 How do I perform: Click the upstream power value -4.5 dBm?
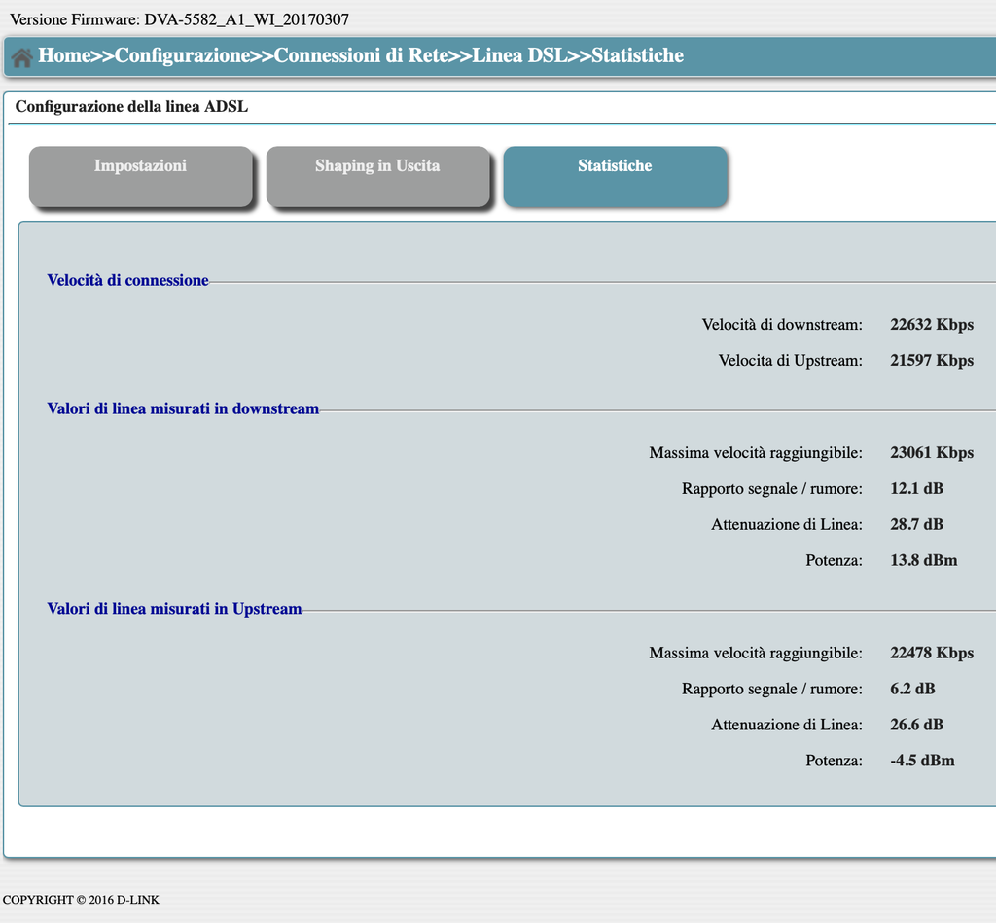point(922,761)
